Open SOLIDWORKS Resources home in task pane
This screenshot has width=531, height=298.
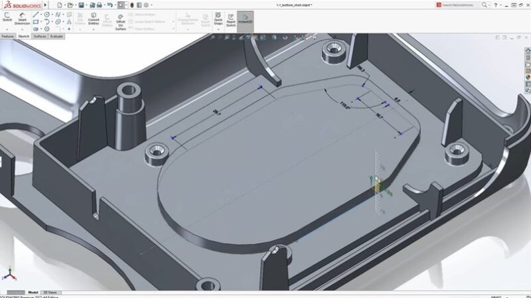tap(528, 51)
